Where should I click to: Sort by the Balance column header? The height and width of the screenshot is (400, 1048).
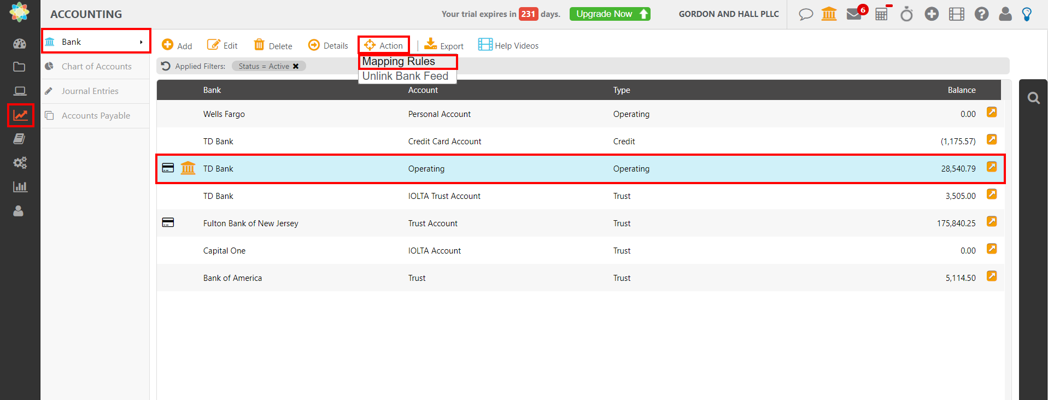(x=962, y=90)
